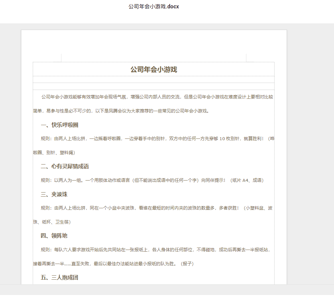Click the heading 五、三人抱成团
Viewport: 334px width, 297px height.
[x=59, y=277]
